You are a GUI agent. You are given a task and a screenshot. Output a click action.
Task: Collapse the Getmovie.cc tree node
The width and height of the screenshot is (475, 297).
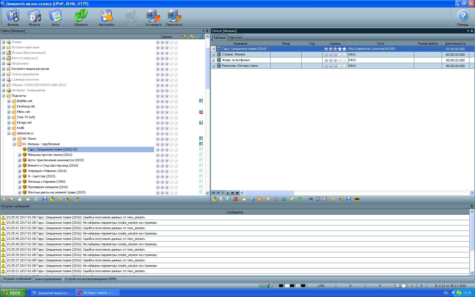click(8, 134)
